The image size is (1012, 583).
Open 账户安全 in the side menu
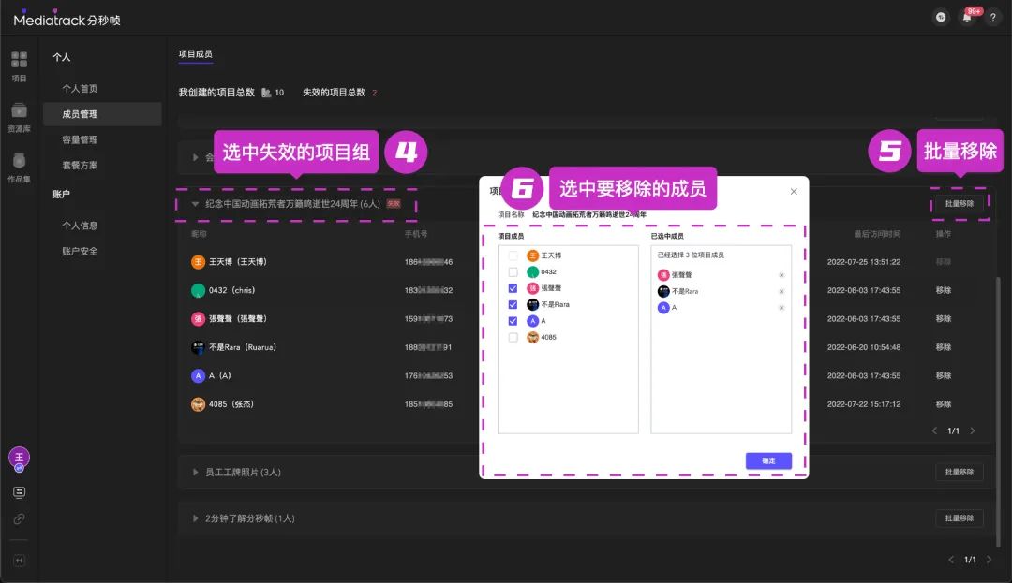click(x=80, y=251)
